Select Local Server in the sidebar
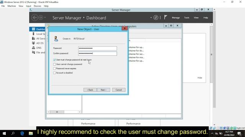 (x=38, y=34)
